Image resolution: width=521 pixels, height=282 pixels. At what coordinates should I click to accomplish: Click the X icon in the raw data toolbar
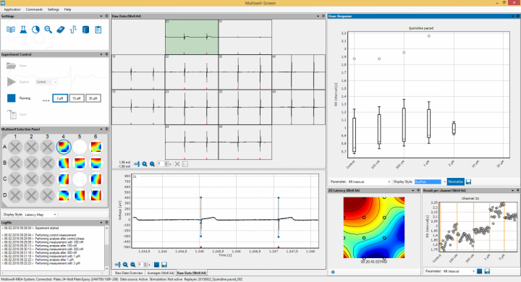coord(177,163)
